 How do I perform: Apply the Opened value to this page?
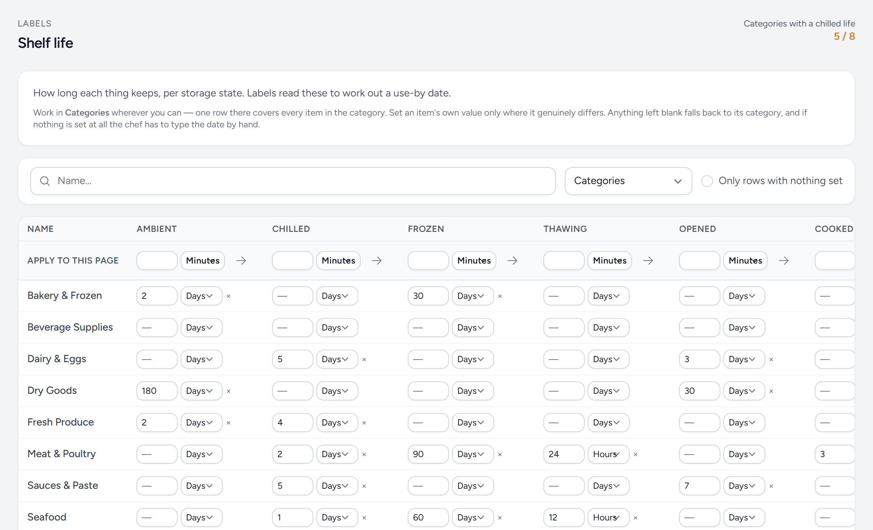(x=784, y=261)
